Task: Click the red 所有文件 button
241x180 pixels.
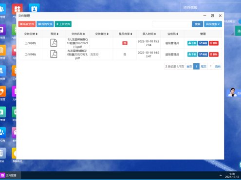Action: pyautogui.click(x=27, y=24)
